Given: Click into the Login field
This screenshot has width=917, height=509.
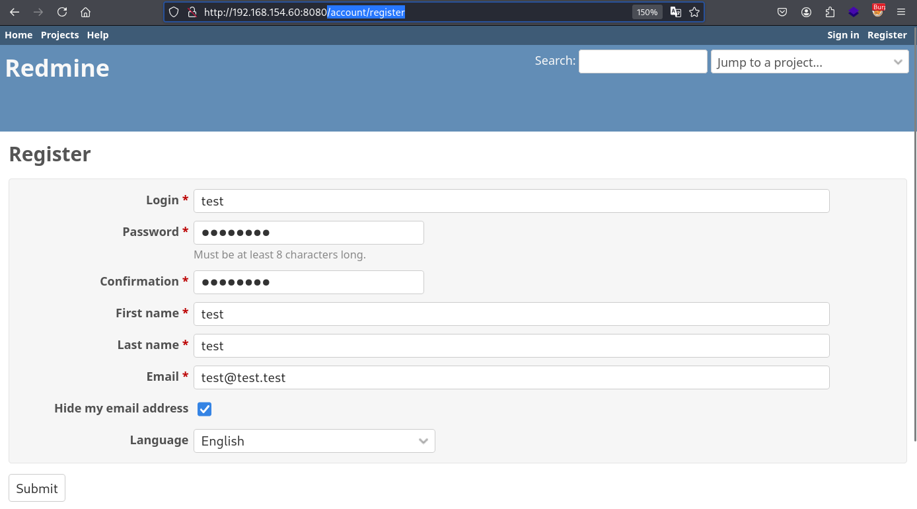Looking at the screenshot, I should [511, 201].
